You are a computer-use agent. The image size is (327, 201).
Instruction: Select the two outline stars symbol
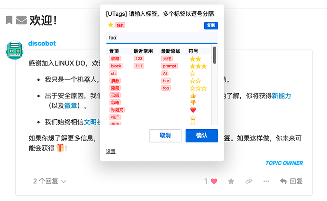point(195,81)
